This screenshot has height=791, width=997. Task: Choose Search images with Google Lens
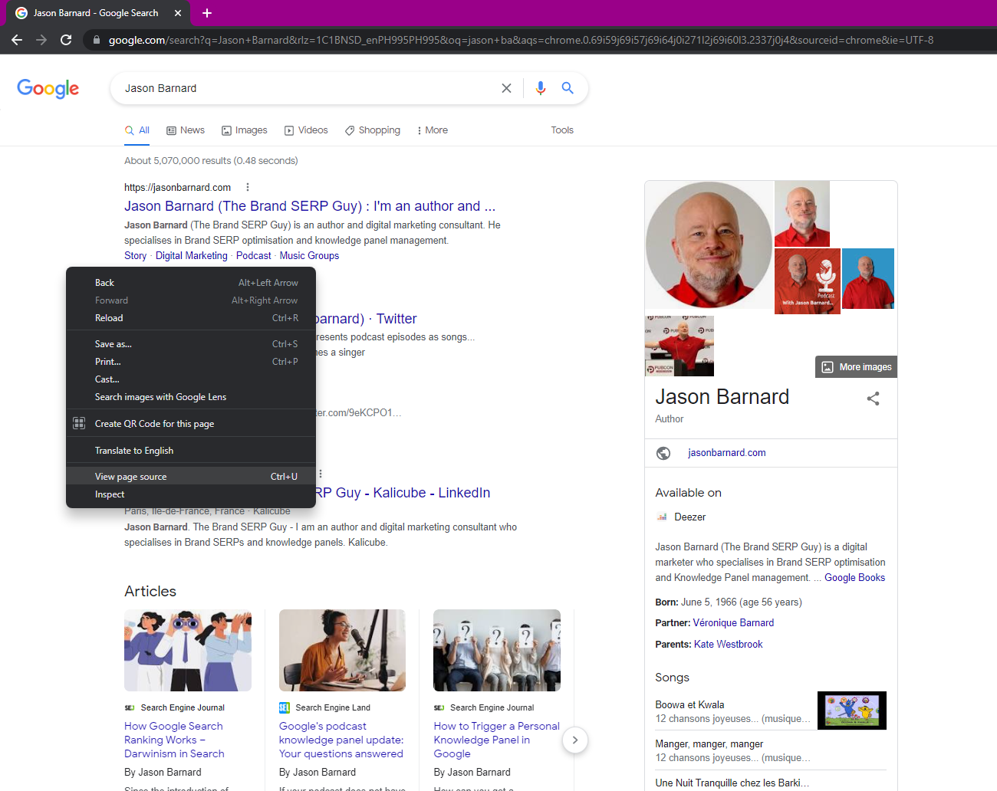tap(191, 397)
